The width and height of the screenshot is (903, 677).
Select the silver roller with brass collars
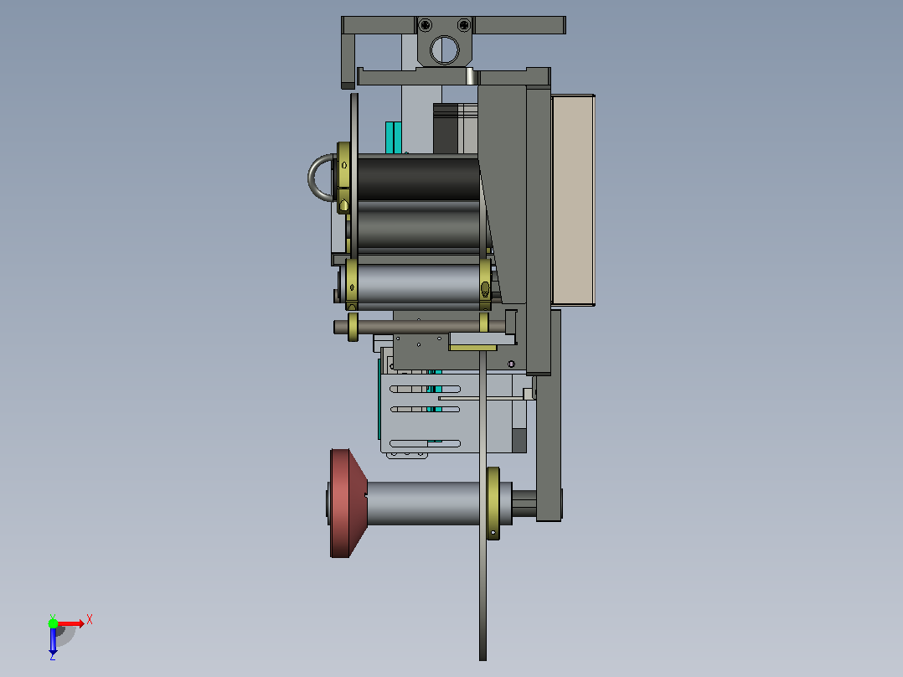419,284
